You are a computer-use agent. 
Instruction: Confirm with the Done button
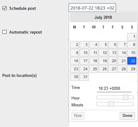click(x=127, y=116)
